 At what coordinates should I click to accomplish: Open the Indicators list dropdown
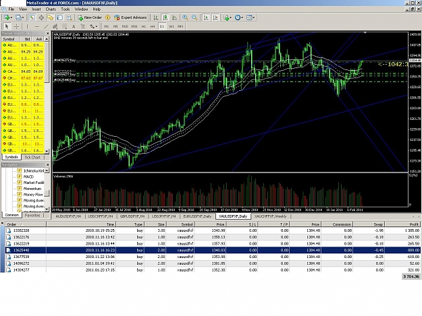click(x=227, y=18)
